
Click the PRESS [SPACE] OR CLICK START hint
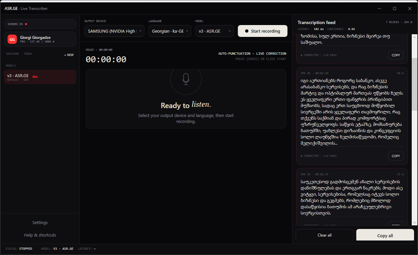click(x=261, y=59)
